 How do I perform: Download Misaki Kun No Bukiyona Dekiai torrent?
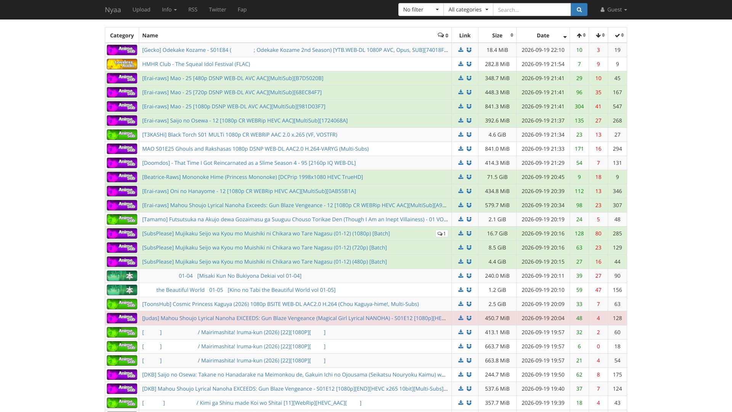[461, 276]
